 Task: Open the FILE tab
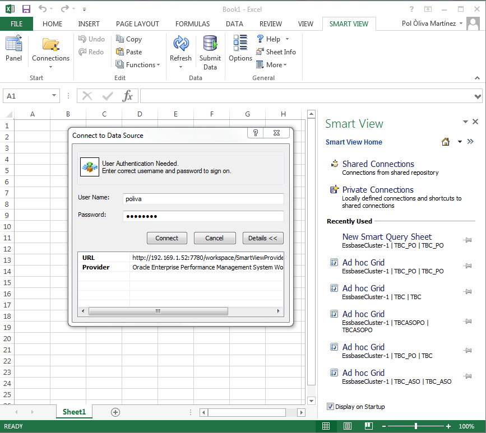coord(16,24)
